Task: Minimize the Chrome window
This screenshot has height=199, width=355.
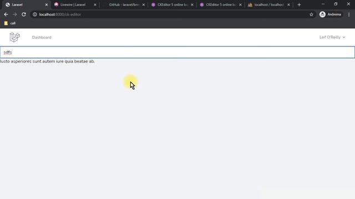Action: [323, 4]
